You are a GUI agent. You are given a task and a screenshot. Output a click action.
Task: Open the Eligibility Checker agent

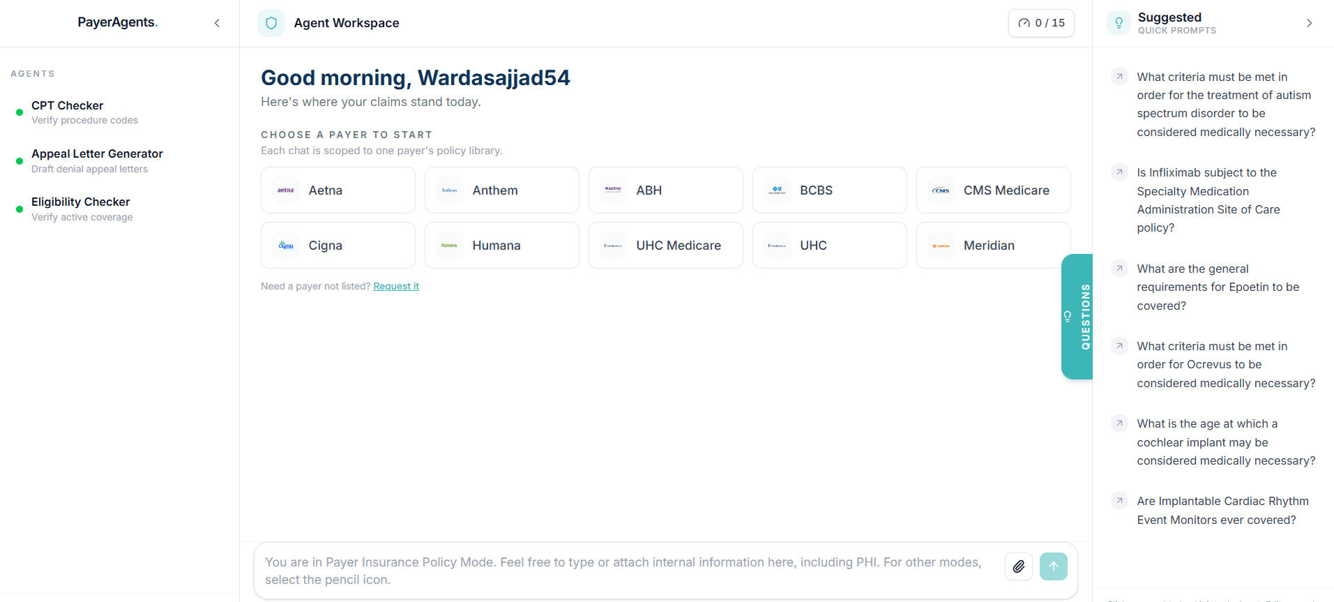click(x=119, y=209)
